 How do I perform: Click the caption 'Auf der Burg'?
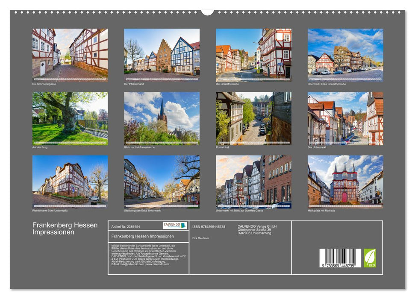pos(40,147)
